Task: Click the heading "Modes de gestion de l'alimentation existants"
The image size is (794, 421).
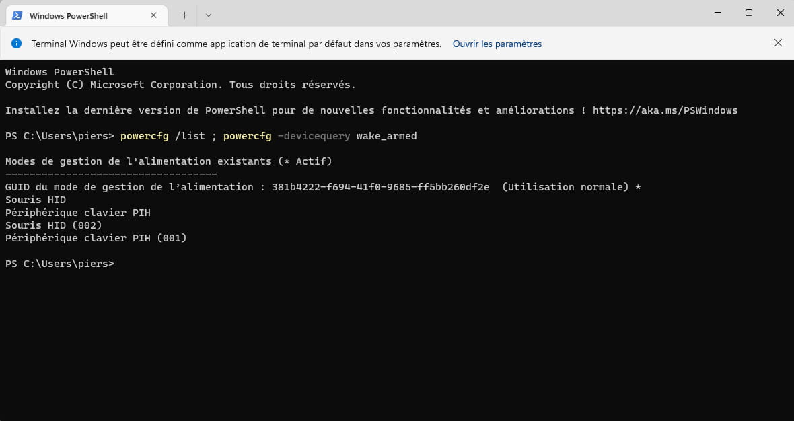Action: point(138,161)
